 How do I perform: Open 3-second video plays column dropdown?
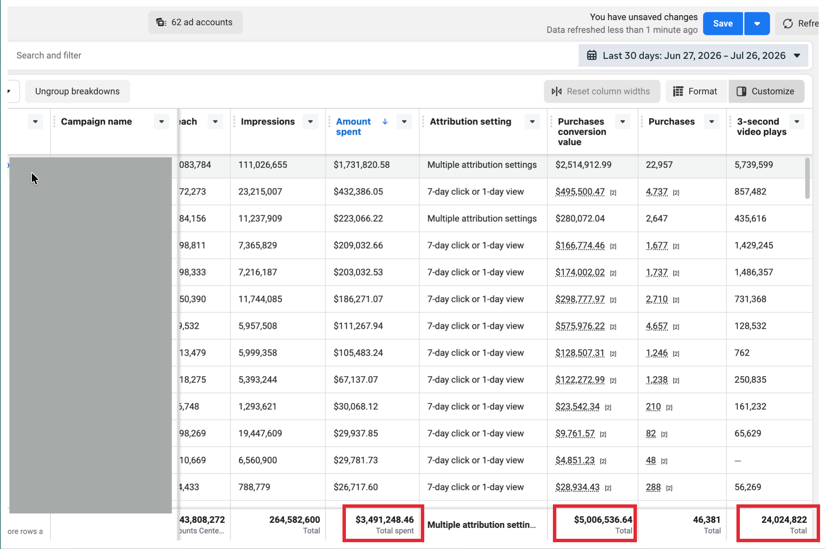[x=797, y=122]
